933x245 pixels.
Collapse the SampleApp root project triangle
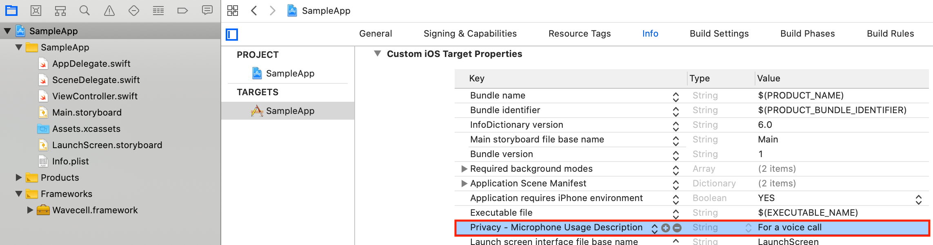7,31
